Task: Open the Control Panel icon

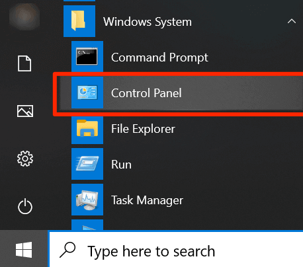Action: point(87,93)
